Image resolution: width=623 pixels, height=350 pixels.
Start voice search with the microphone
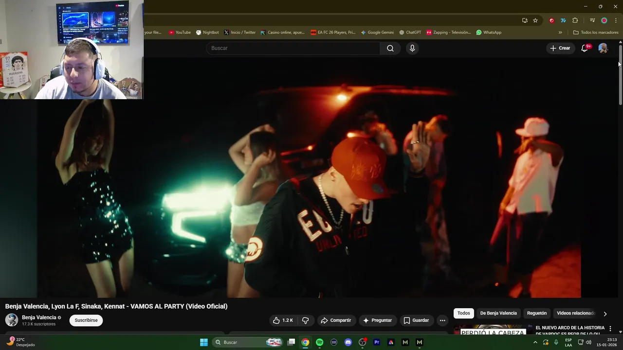[412, 48]
